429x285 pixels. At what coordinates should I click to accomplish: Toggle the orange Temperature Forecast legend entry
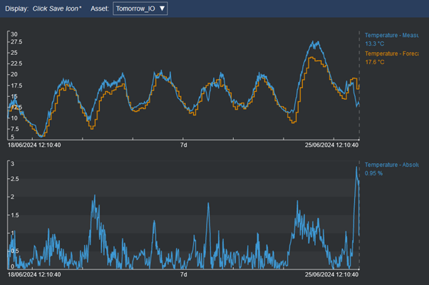point(396,53)
